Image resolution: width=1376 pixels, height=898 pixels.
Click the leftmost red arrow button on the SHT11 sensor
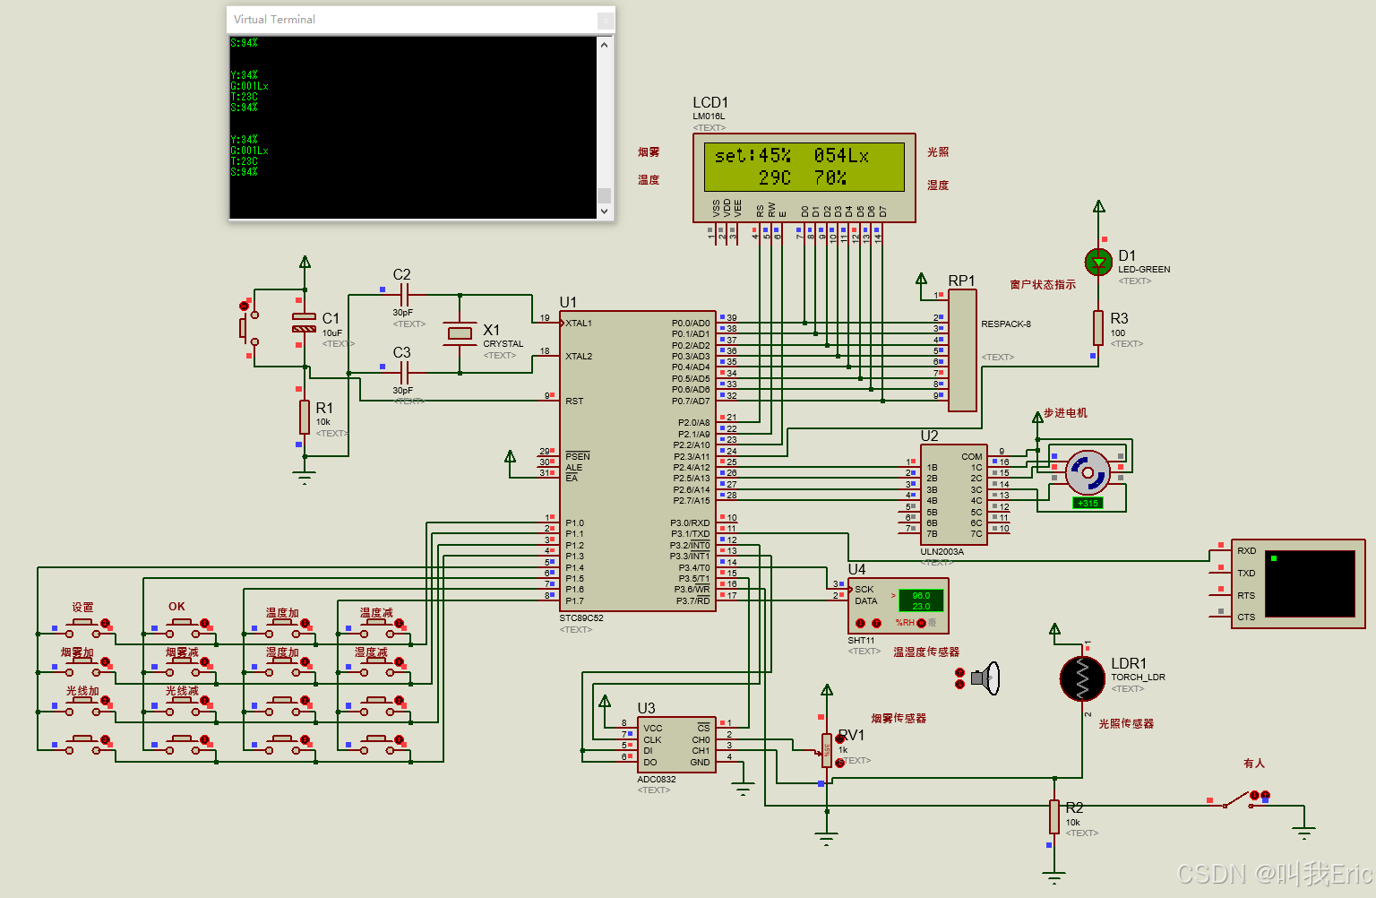point(860,623)
